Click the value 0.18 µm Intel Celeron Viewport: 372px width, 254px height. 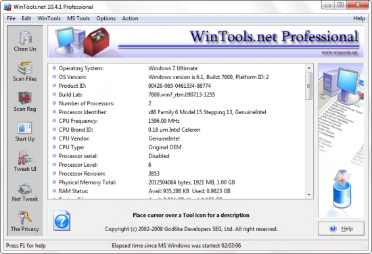point(175,130)
